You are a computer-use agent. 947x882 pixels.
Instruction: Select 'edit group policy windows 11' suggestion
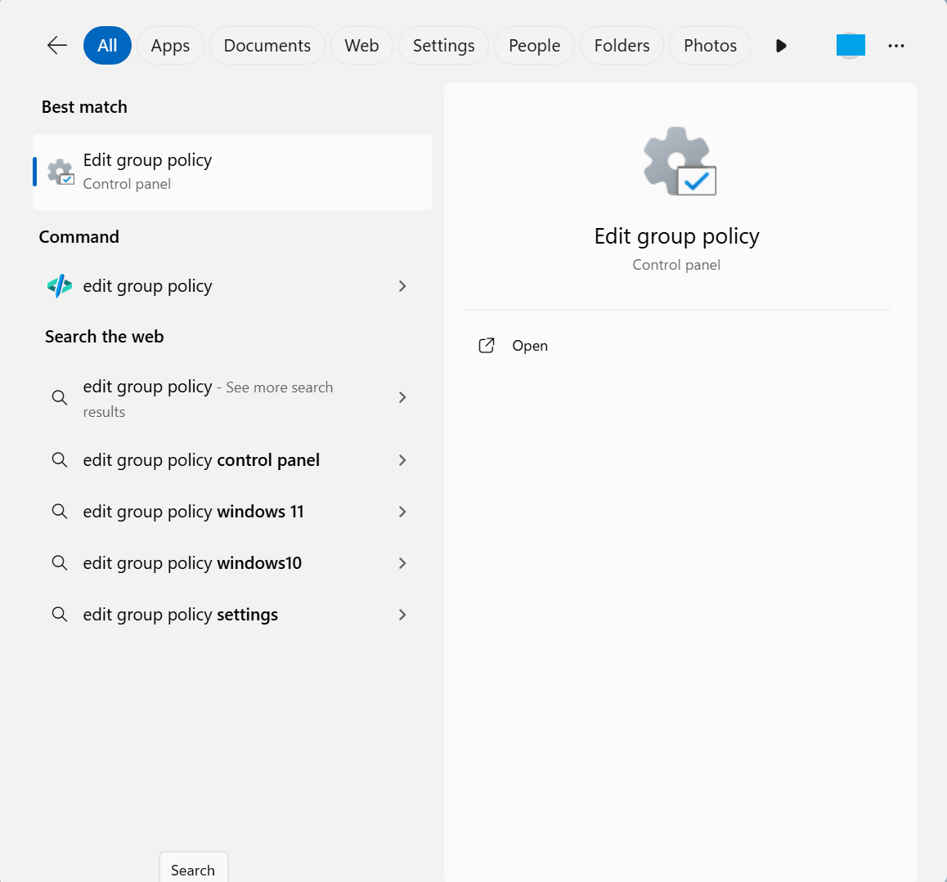tap(232, 512)
